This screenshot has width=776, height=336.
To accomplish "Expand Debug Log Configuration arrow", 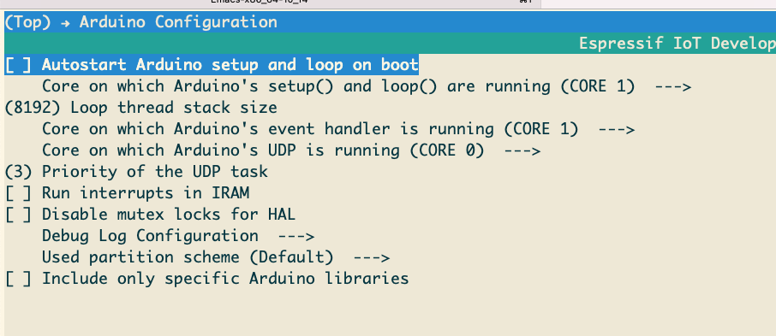I will tap(296, 236).
